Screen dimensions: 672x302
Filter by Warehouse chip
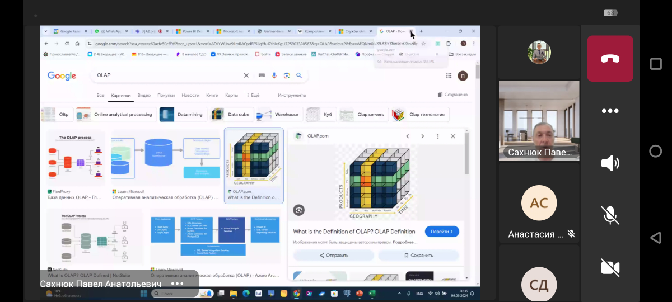[279, 115]
